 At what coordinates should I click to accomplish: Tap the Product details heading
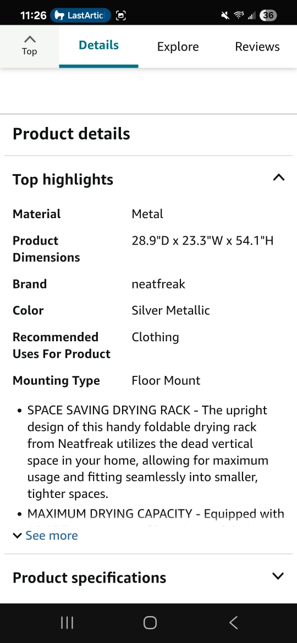[x=71, y=134]
